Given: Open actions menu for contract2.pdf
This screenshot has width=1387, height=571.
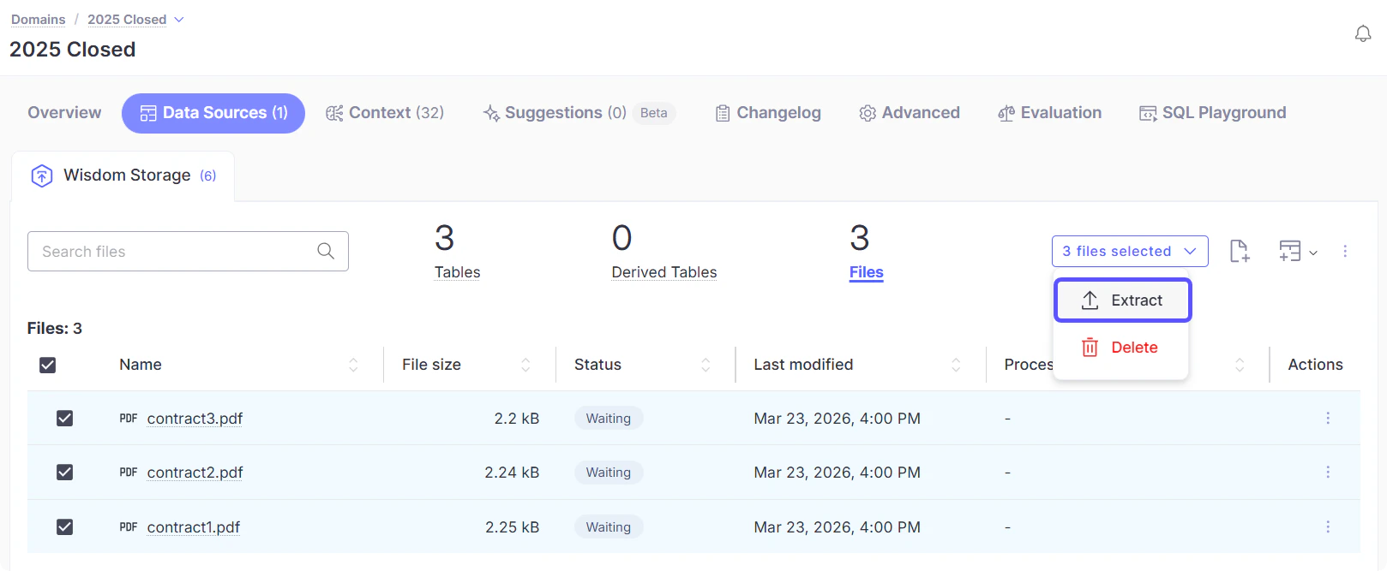Looking at the screenshot, I should point(1328,472).
